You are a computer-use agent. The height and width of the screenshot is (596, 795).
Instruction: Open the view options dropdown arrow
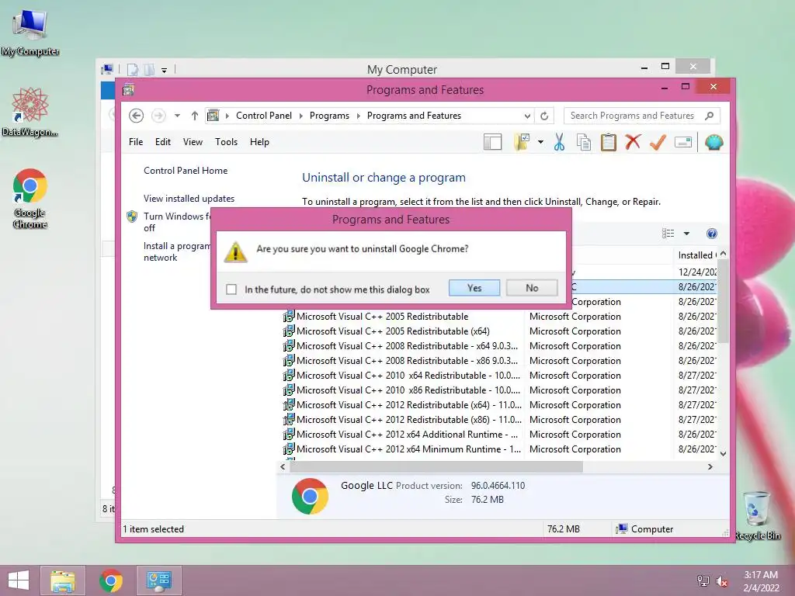pos(686,234)
